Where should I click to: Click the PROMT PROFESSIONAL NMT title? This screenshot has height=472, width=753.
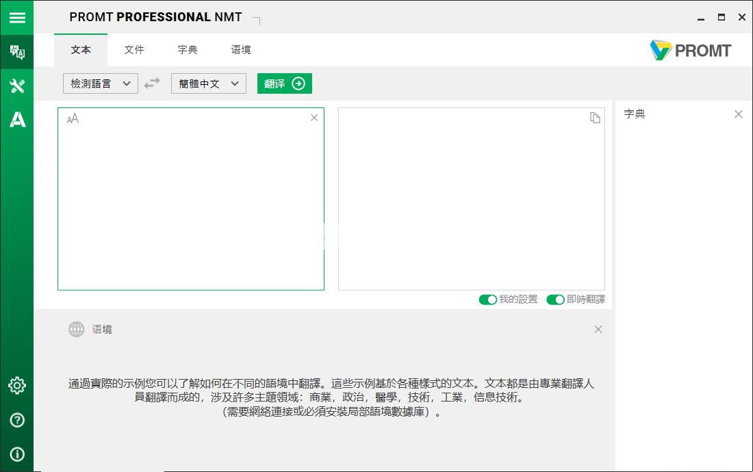[155, 17]
